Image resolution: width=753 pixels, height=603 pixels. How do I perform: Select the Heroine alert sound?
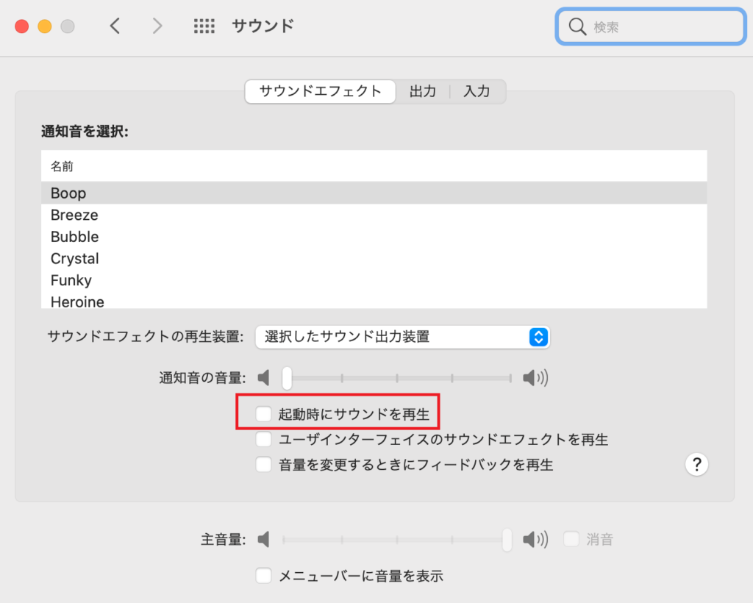374,301
